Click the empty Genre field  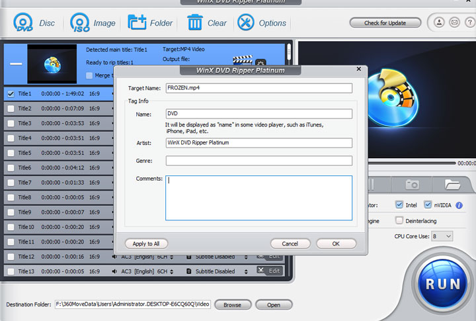tap(259, 161)
